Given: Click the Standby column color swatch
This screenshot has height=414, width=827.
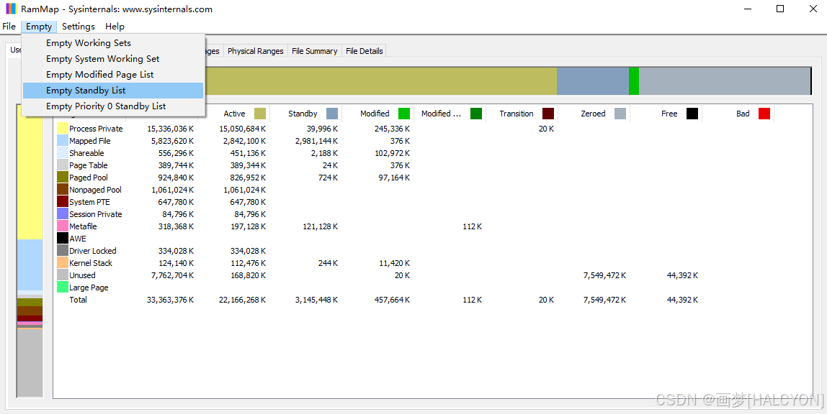Looking at the screenshot, I should click(x=332, y=114).
